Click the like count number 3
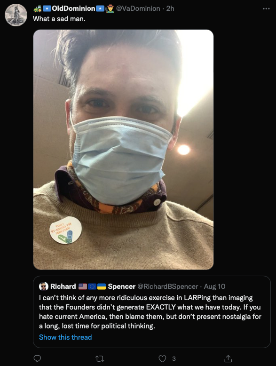The width and height of the screenshot is (276, 366). 174,359
